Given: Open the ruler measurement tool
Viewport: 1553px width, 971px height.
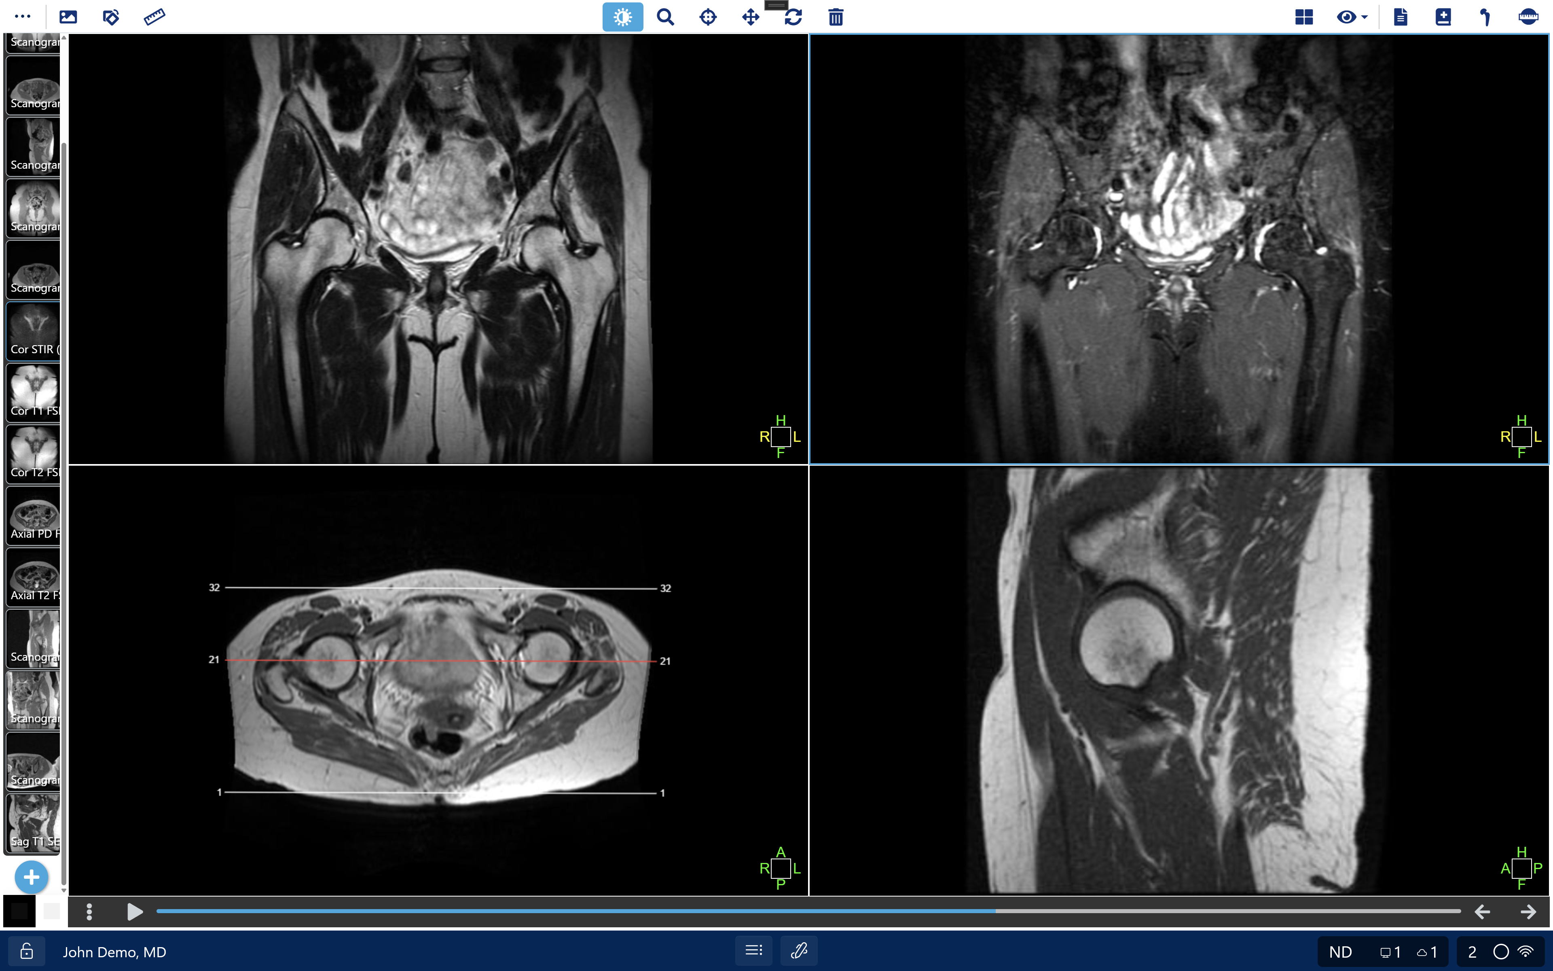Looking at the screenshot, I should point(154,17).
